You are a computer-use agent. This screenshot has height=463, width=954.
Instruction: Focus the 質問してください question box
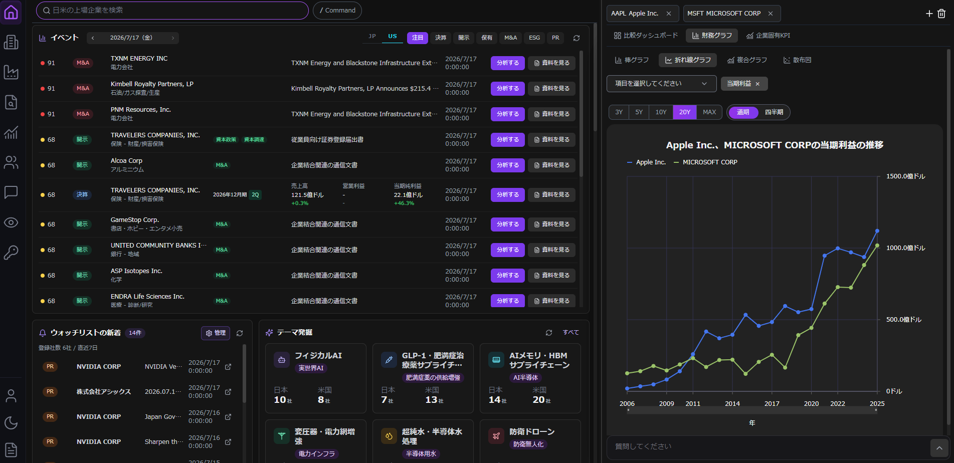tap(767, 447)
